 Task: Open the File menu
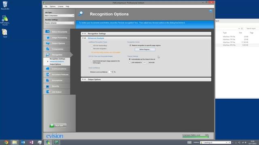coord(46,6)
